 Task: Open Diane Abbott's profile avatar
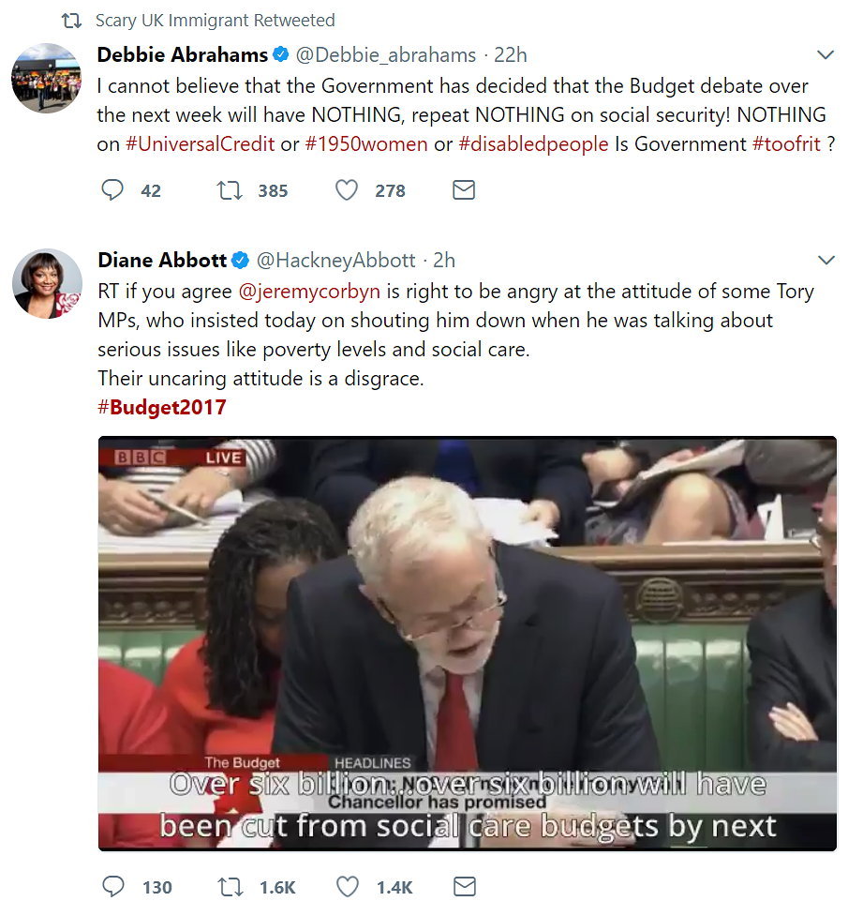point(47,283)
